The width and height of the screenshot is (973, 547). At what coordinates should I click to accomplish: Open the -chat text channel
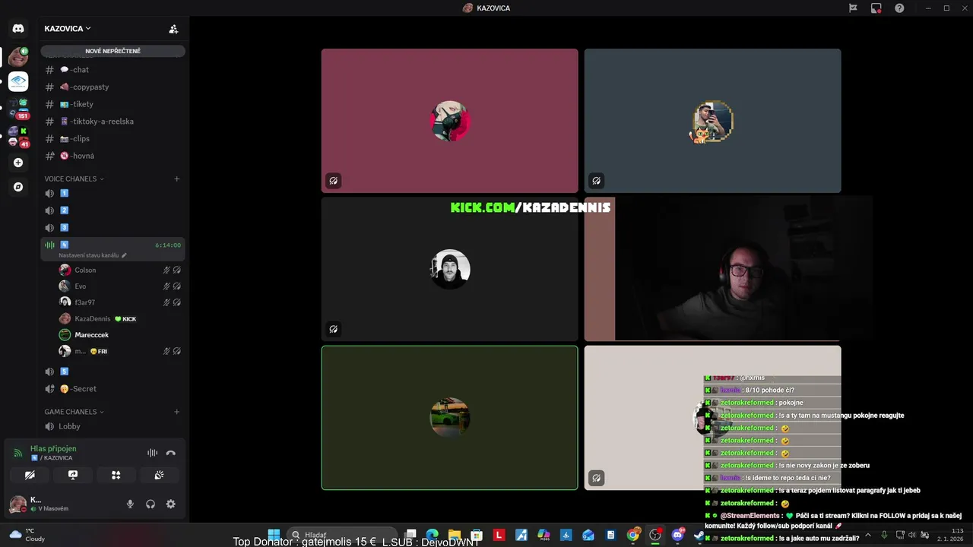click(113, 70)
